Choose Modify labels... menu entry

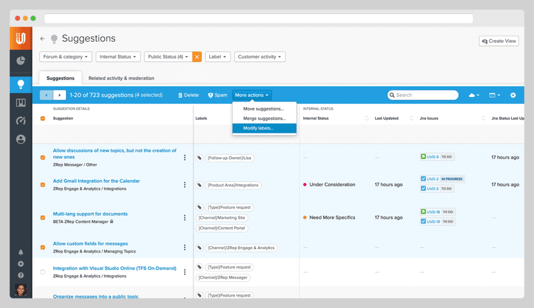[264, 128]
